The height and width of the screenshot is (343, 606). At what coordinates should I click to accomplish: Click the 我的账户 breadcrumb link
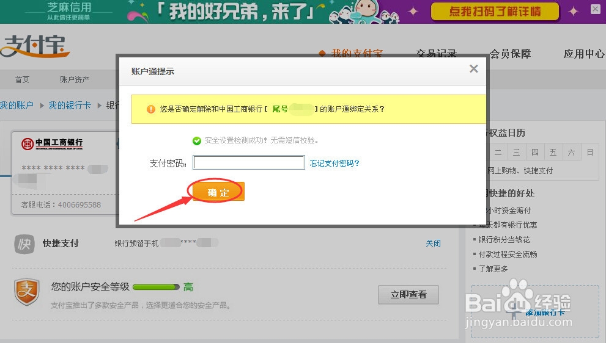coord(17,106)
